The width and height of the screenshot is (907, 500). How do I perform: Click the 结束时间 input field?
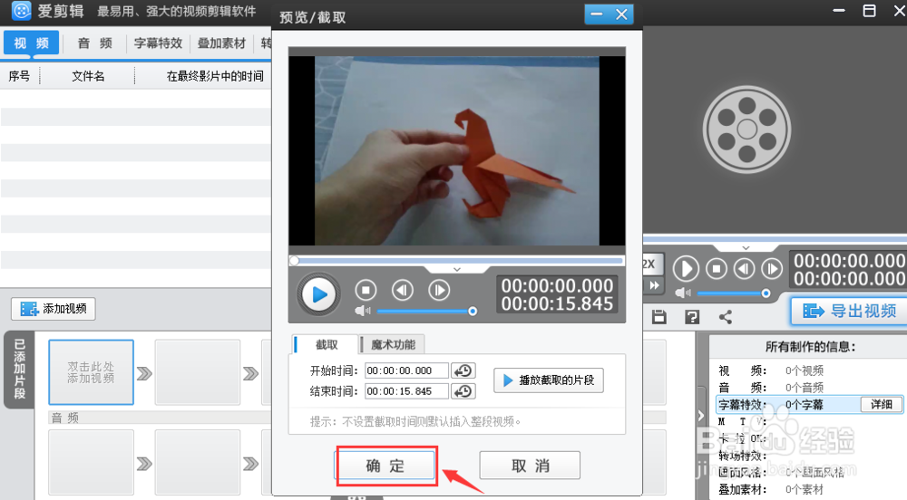click(x=406, y=391)
